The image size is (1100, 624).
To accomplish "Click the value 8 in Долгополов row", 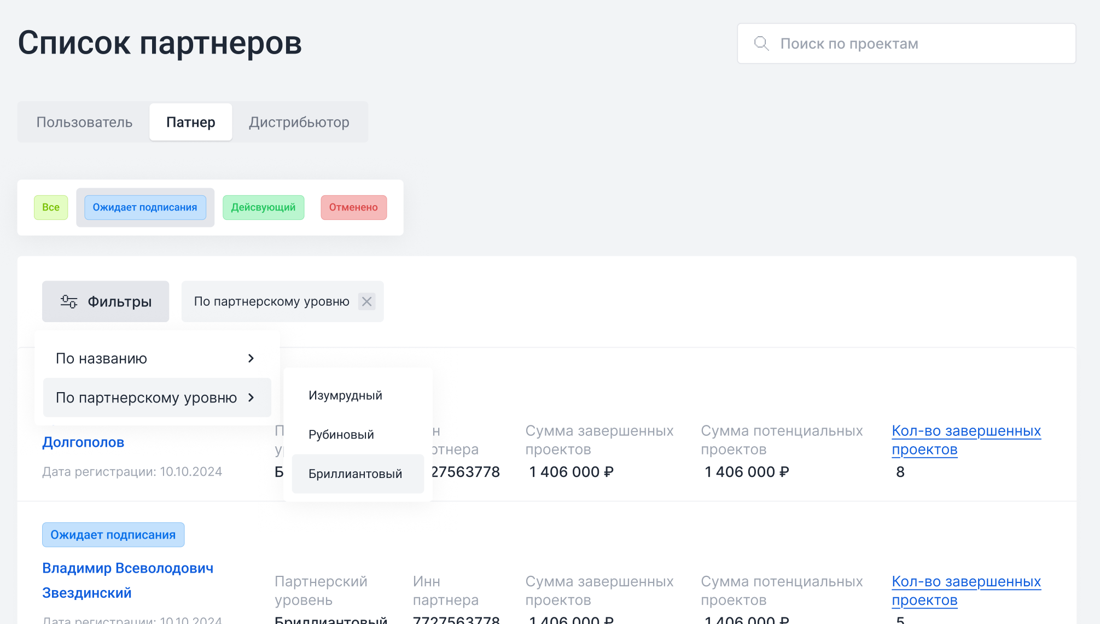I will 900,471.
